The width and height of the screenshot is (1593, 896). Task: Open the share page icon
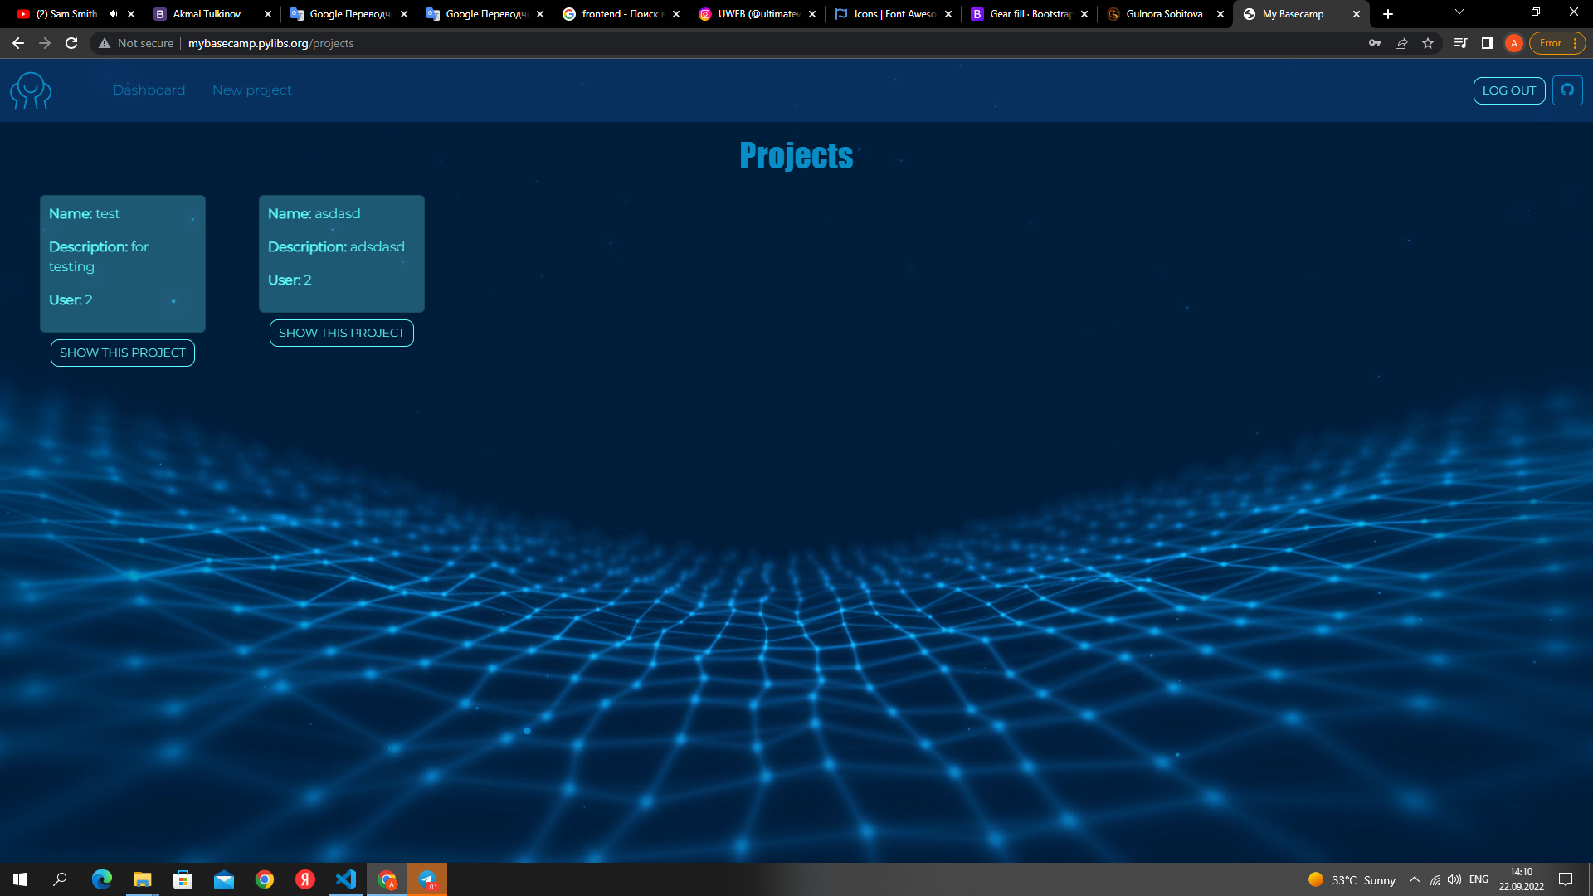click(x=1401, y=43)
